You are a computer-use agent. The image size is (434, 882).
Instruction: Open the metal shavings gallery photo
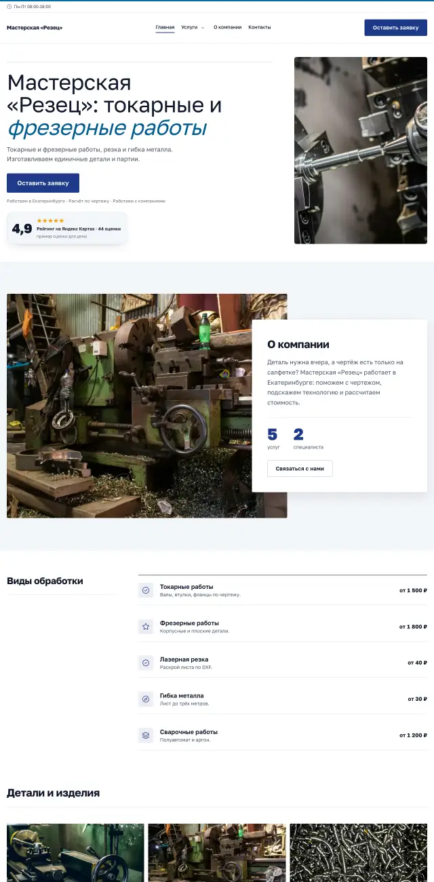[359, 853]
